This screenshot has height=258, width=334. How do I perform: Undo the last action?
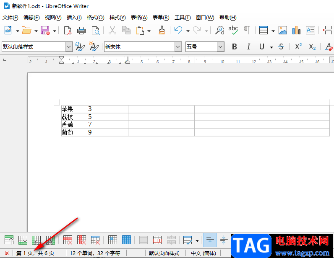(178, 31)
